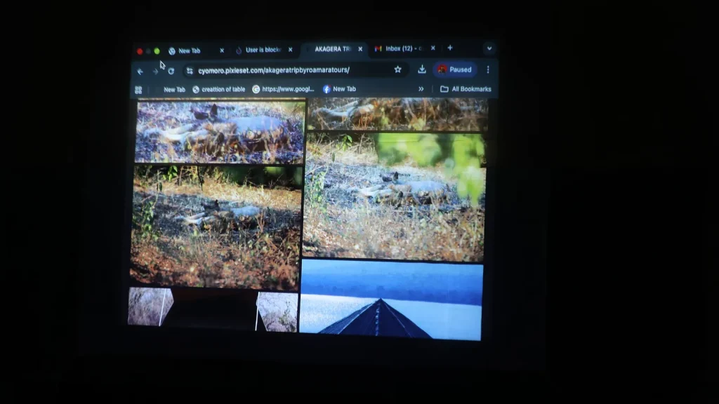Open the apps grid in bookmarks bar

[138, 90]
